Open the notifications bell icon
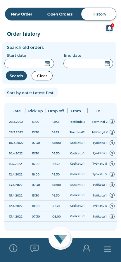The image size is (121, 262). (110, 28)
